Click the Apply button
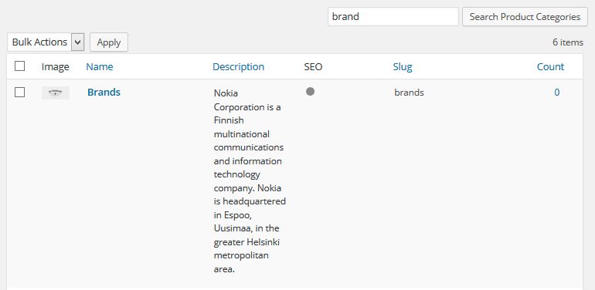Screen dimensions: 595x290 pyautogui.click(x=109, y=42)
